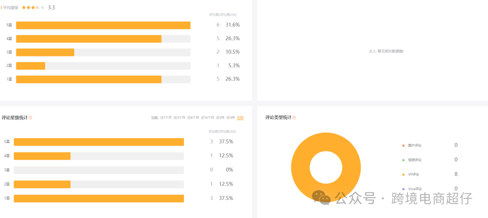Switch range to 近12个月
488x218 pixels.
click(x=208, y=118)
